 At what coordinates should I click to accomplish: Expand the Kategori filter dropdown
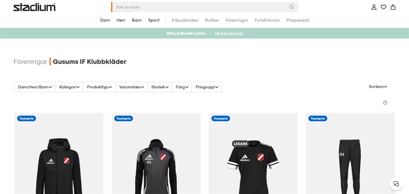coord(69,87)
